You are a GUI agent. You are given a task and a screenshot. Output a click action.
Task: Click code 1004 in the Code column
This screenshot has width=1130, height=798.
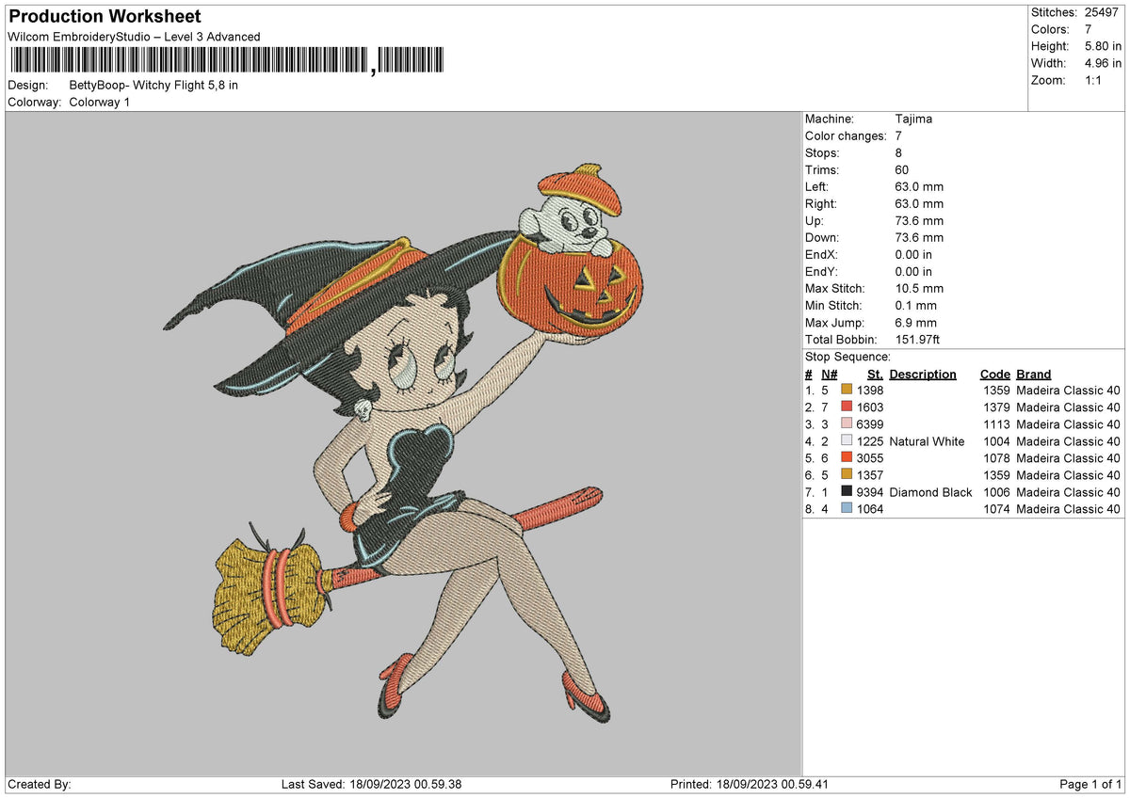pyautogui.click(x=997, y=440)
